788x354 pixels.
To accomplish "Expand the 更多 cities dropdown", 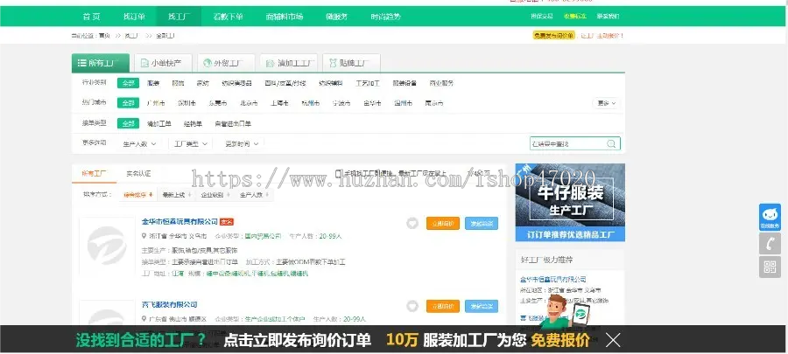I will [606, 103].
